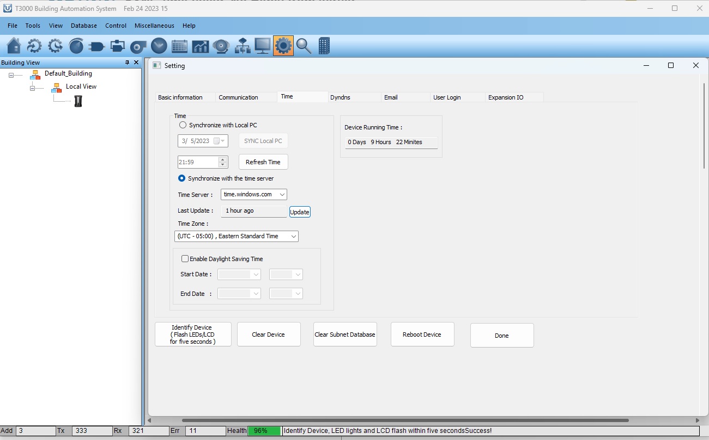The width and height of the screenshot is (709, 440).
Task: Enable Daylight Saving Time
Action: (185, 258)
